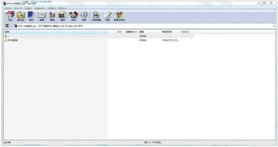Close the WinRAR window

click(x=271, y=3)
